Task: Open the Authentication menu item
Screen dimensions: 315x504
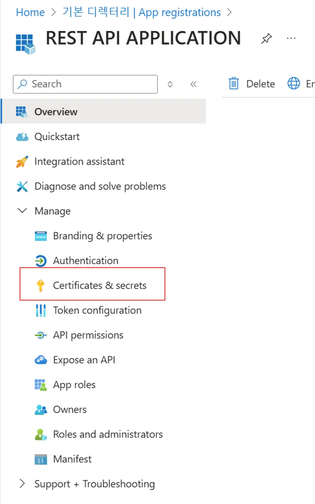Action: coord(85,261)
